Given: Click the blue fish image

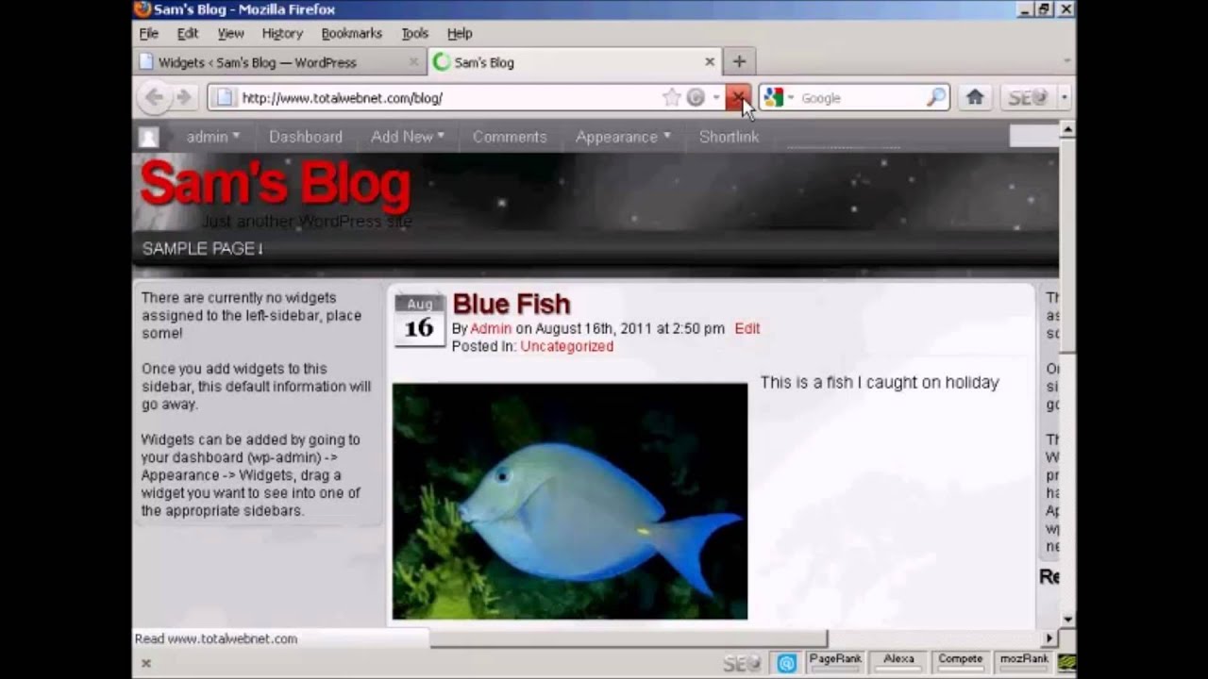Looking at the screenshot, I should click(570, 501).
